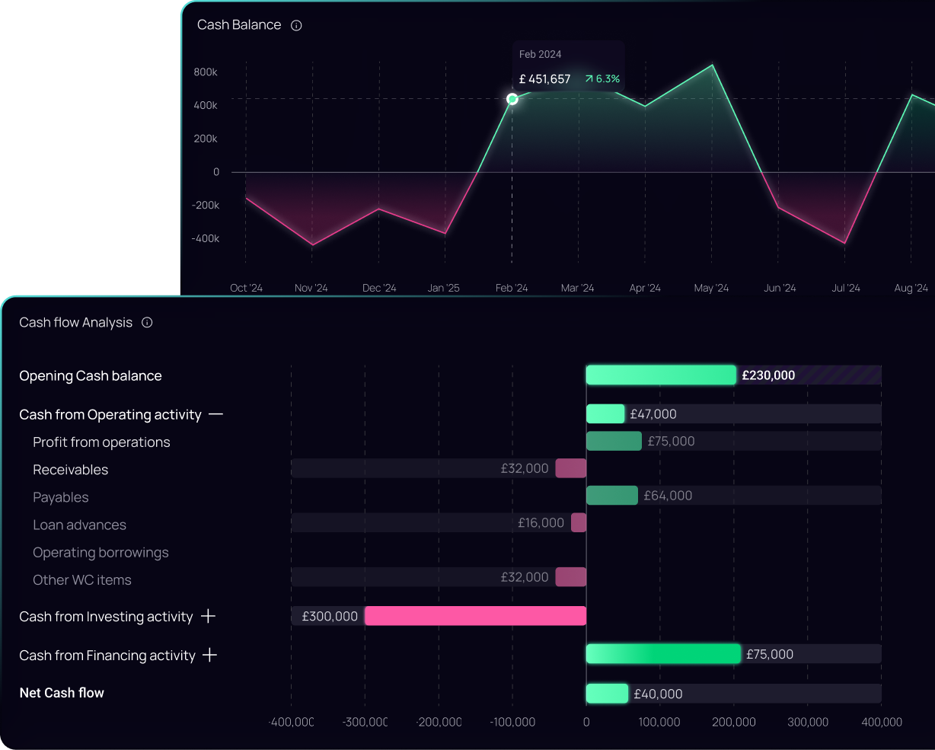
Task: Click the 6.3% increase arrow indicator
Action: [589, 78]
